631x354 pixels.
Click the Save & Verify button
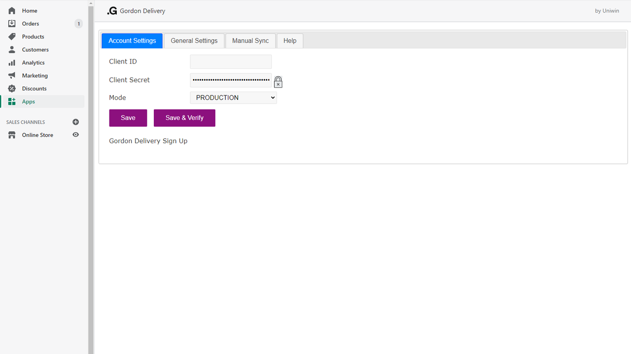[x=184, y=118]
